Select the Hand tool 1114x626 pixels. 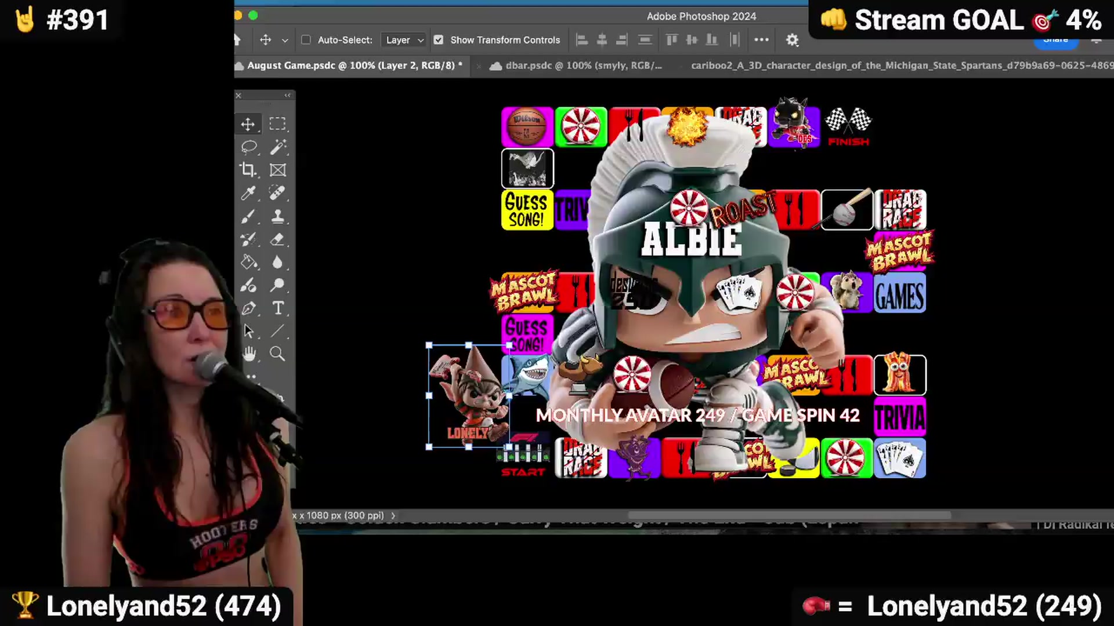(248, 354)
